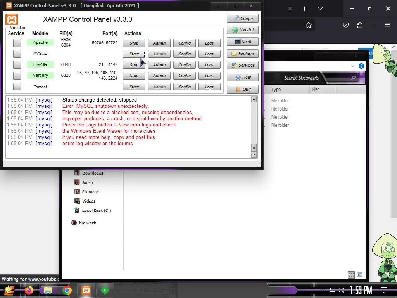This screenshot has width=397, height=298.
Task: Click the XAMPP log scrollbar thumb
Action: [x=254, y=147]
